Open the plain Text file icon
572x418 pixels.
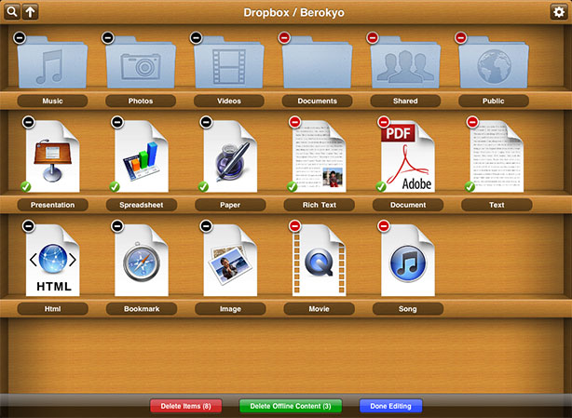497,156
